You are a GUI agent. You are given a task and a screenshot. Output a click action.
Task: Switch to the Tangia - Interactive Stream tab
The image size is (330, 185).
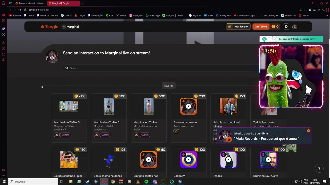coord(30,3)
